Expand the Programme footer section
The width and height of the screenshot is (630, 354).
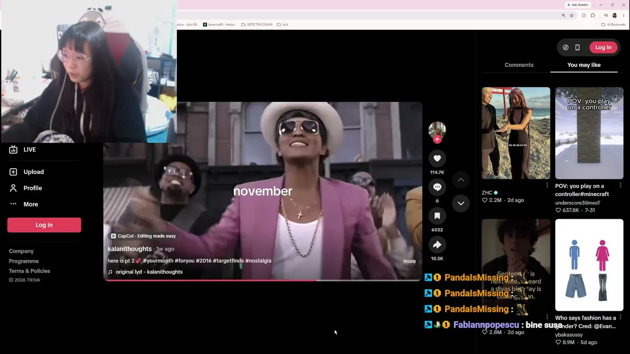[x=24, y=261]
